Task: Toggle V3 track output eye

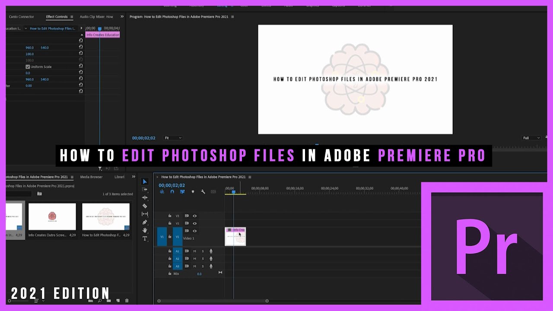Action: pyautogui.click(x=194, y=216)
